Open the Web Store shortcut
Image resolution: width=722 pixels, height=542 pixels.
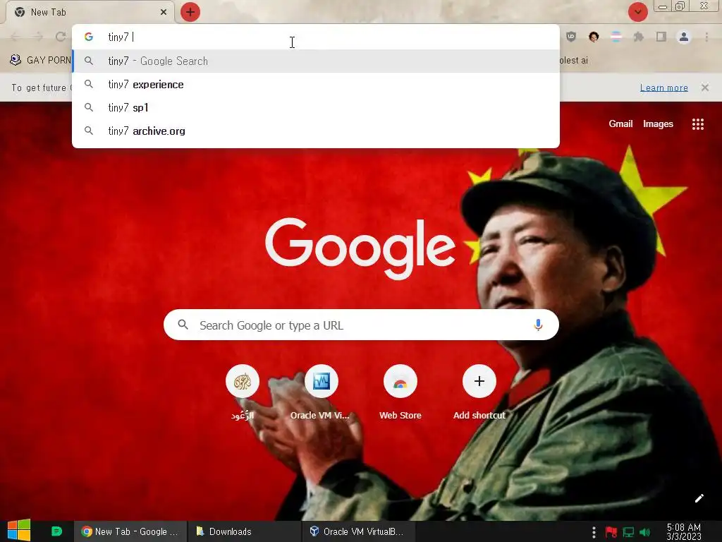tap(400, 392)
